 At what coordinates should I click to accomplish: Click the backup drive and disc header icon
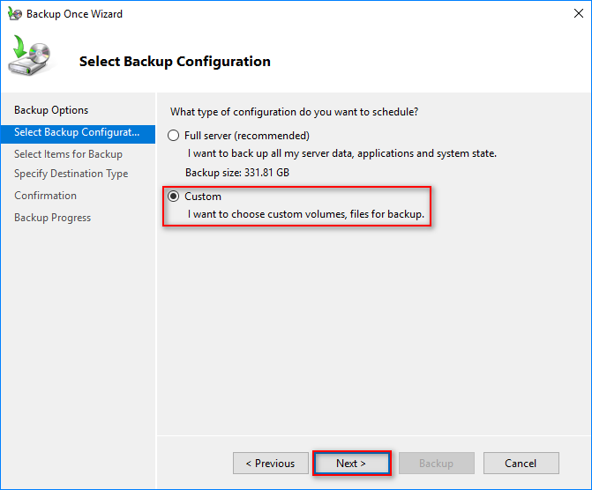click(30, 56)
